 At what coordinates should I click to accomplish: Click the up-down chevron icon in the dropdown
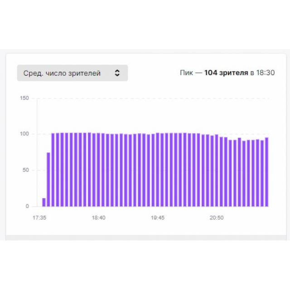click(117, 73)
